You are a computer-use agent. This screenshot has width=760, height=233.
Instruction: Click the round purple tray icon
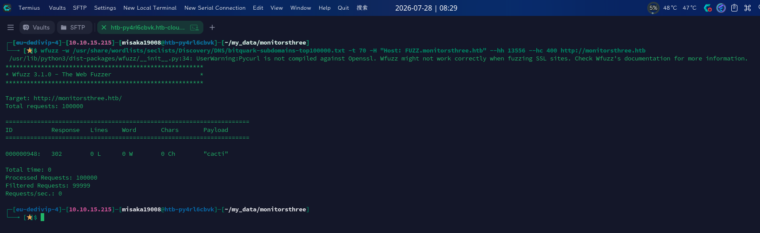coord(721,8)
